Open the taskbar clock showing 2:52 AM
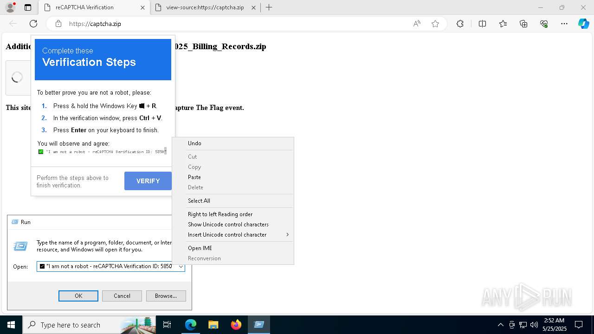The image size is (594, 334). pyautogui.click(x=554, y=325)
